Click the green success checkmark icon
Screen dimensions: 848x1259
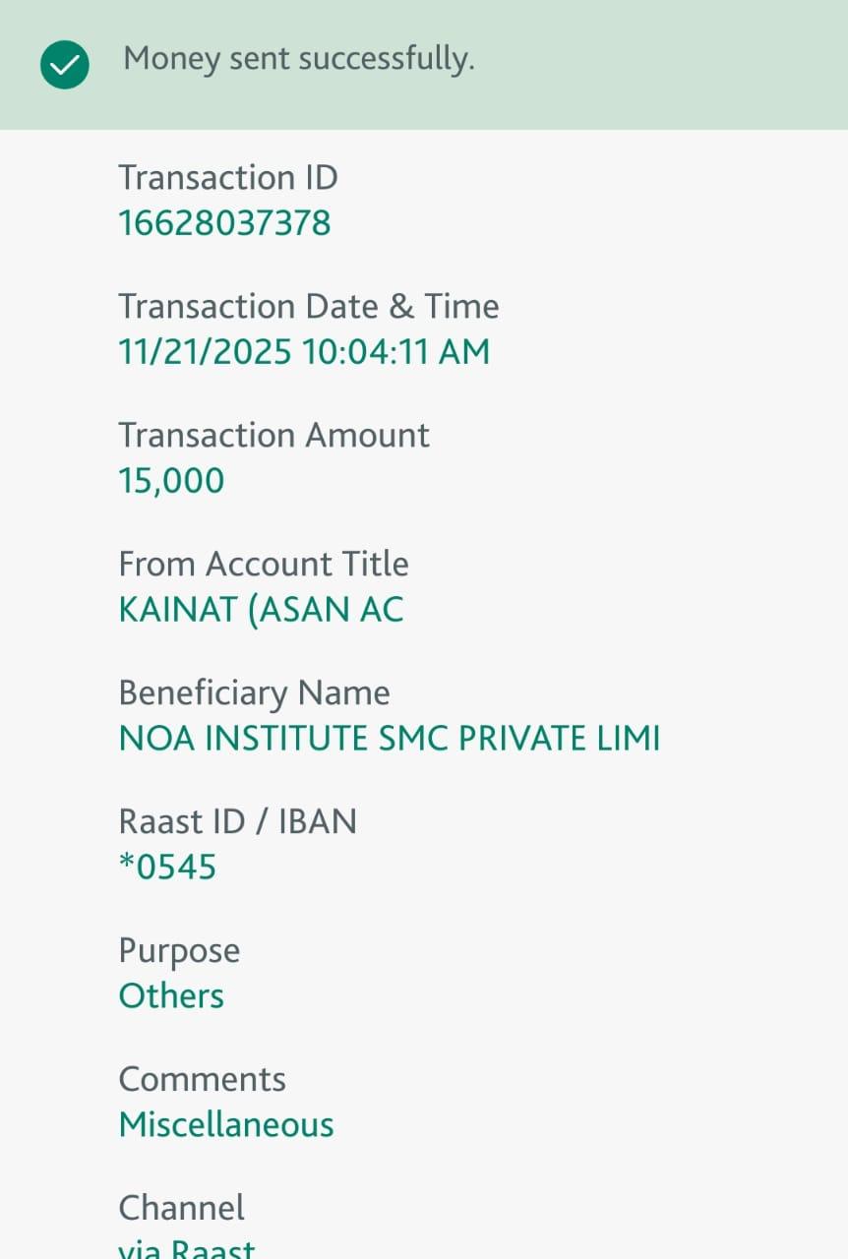(x=65, y=64)
